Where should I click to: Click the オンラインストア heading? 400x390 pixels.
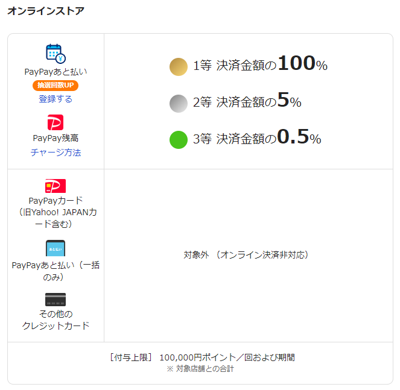[x=46, y=11]
